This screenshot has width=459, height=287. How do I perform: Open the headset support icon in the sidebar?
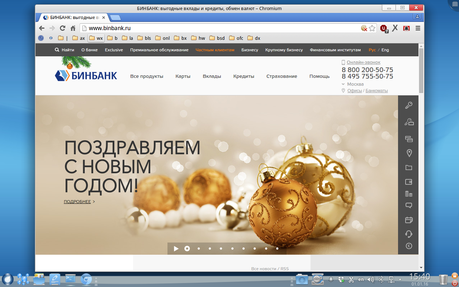(x=409, y=234)
